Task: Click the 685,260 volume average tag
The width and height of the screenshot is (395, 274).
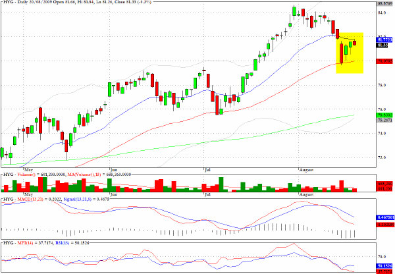Action: (384, 184)
